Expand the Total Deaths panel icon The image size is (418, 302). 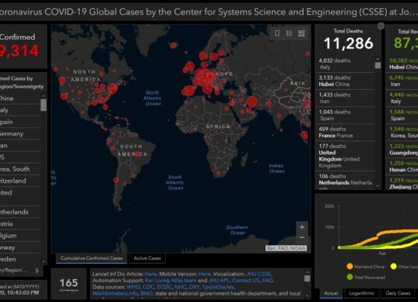click(381, 26)
